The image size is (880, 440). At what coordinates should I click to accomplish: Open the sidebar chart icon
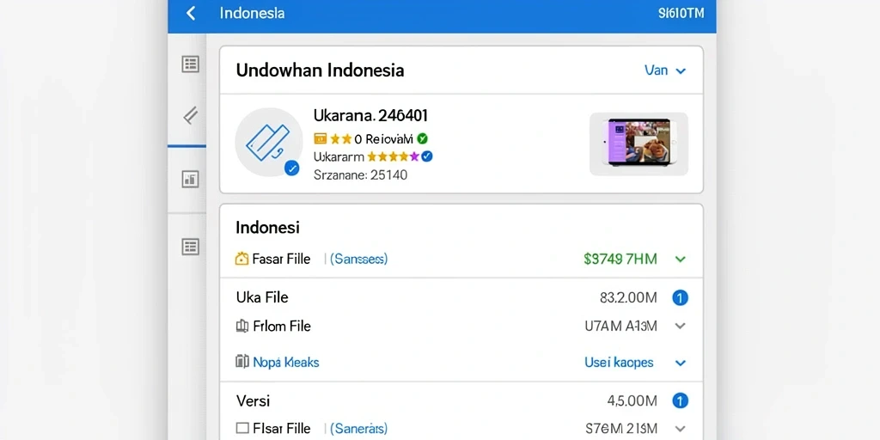click(190, 179)
